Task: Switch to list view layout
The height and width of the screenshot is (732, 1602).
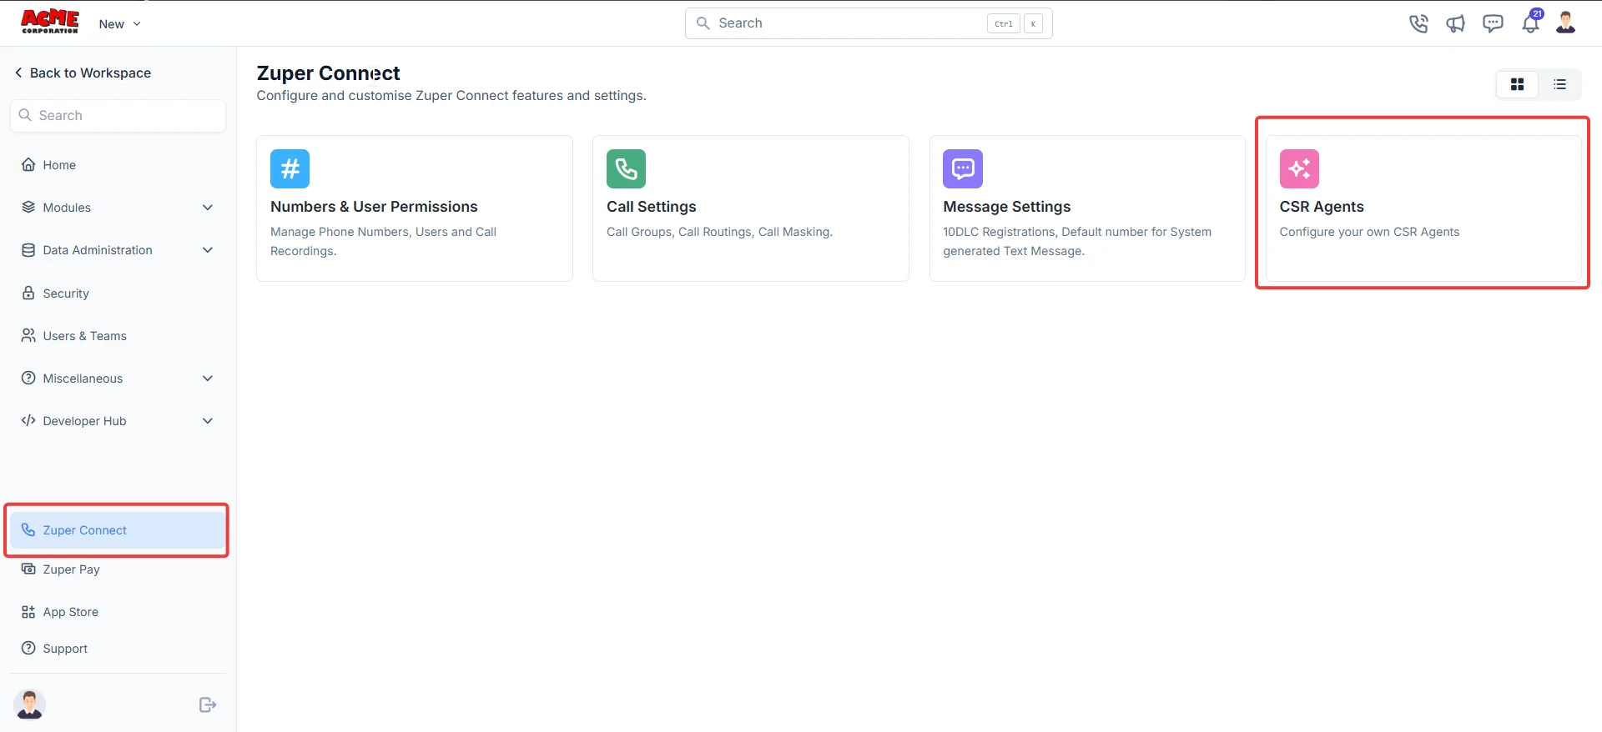Action: (x=1559, y=84)
